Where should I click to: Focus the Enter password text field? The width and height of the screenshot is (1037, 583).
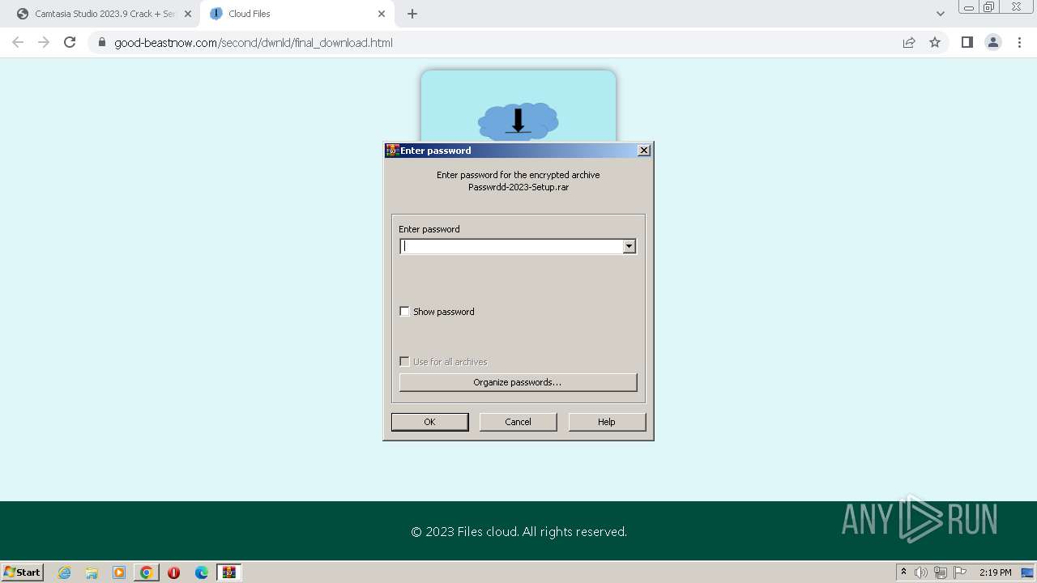pyautogui.click(x=511, y=246)
